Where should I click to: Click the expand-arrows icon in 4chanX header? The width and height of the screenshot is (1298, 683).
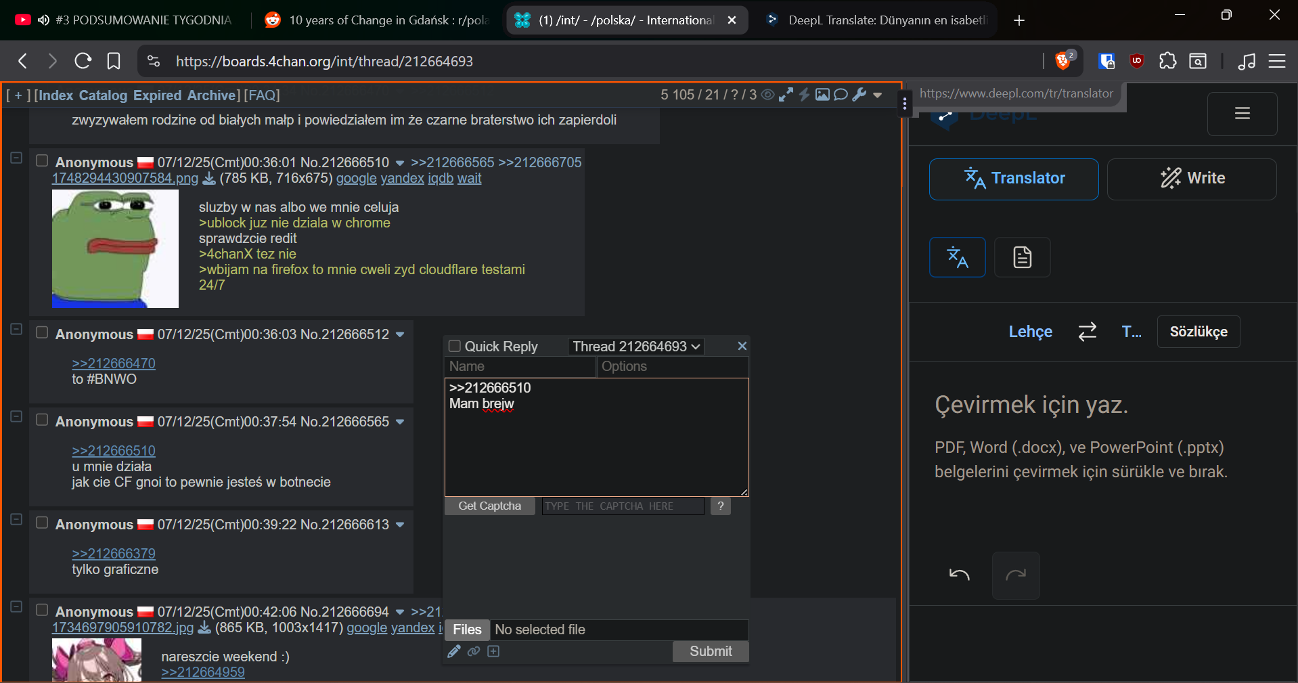786,95
